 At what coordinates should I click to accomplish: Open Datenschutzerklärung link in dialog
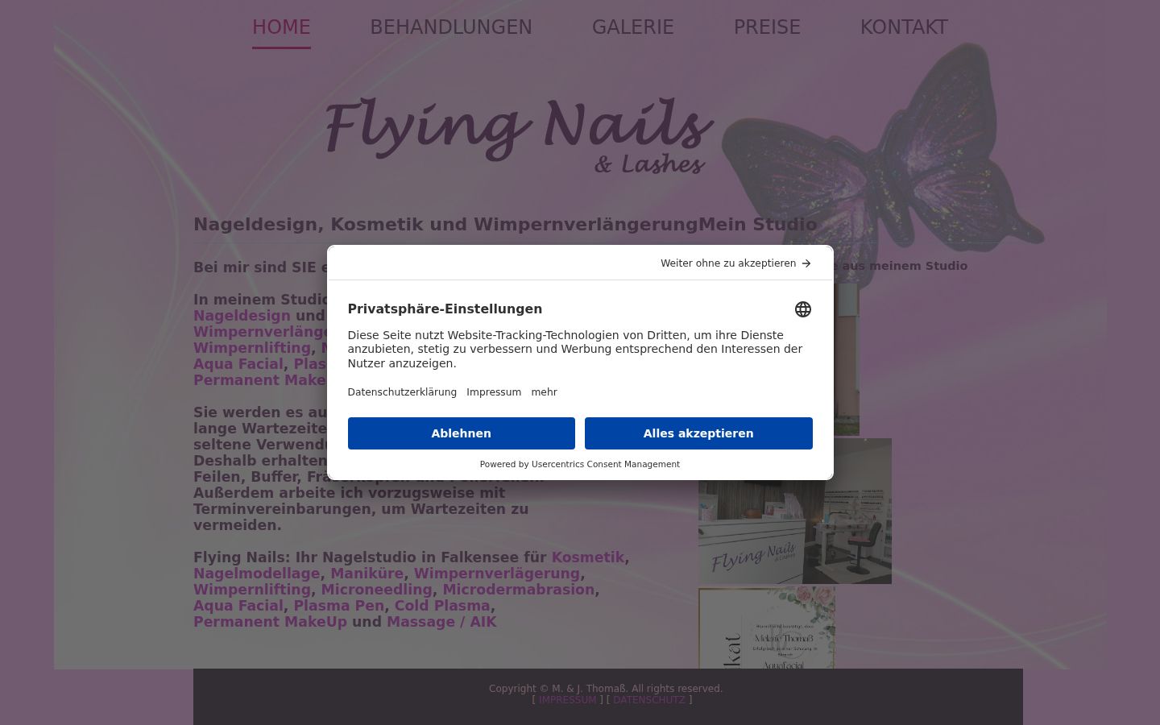coord(402,392)
